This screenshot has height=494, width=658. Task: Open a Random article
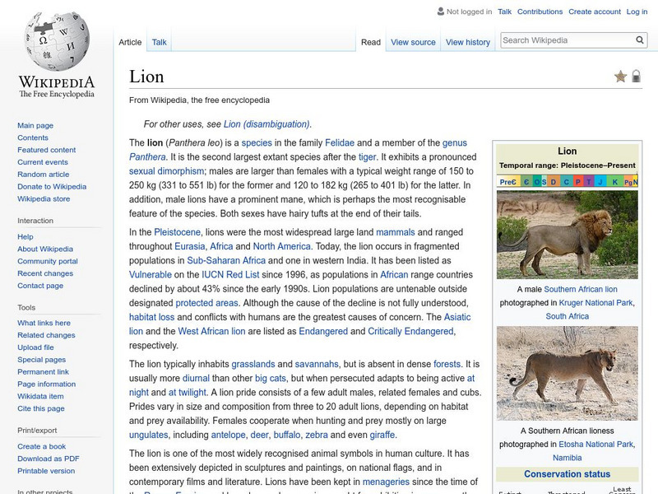pos(44,174)
